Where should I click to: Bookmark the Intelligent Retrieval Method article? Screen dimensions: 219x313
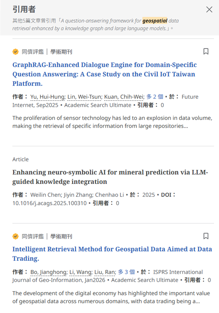(206, 236)
